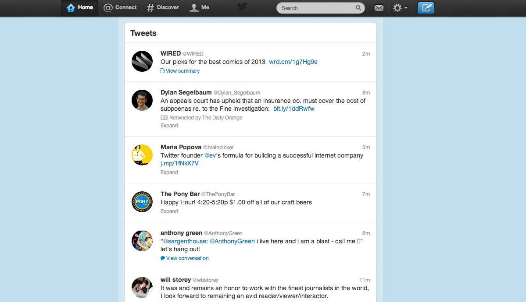The width and height of the screenshot is (526, 302).
Task: Click @ThePonyBar handle
Action: point(218,194)
